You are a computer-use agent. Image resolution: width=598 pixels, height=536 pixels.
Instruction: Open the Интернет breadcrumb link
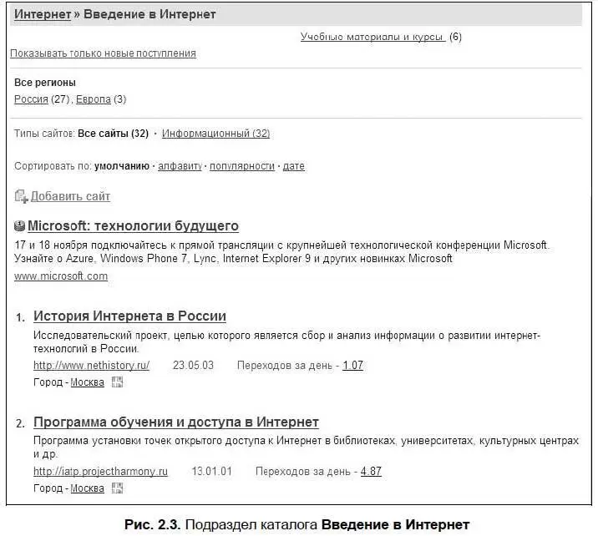[43, 14]
